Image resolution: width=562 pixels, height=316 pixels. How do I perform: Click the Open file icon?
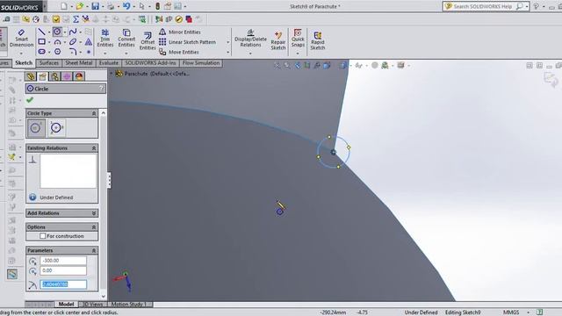tap(79, 6)
